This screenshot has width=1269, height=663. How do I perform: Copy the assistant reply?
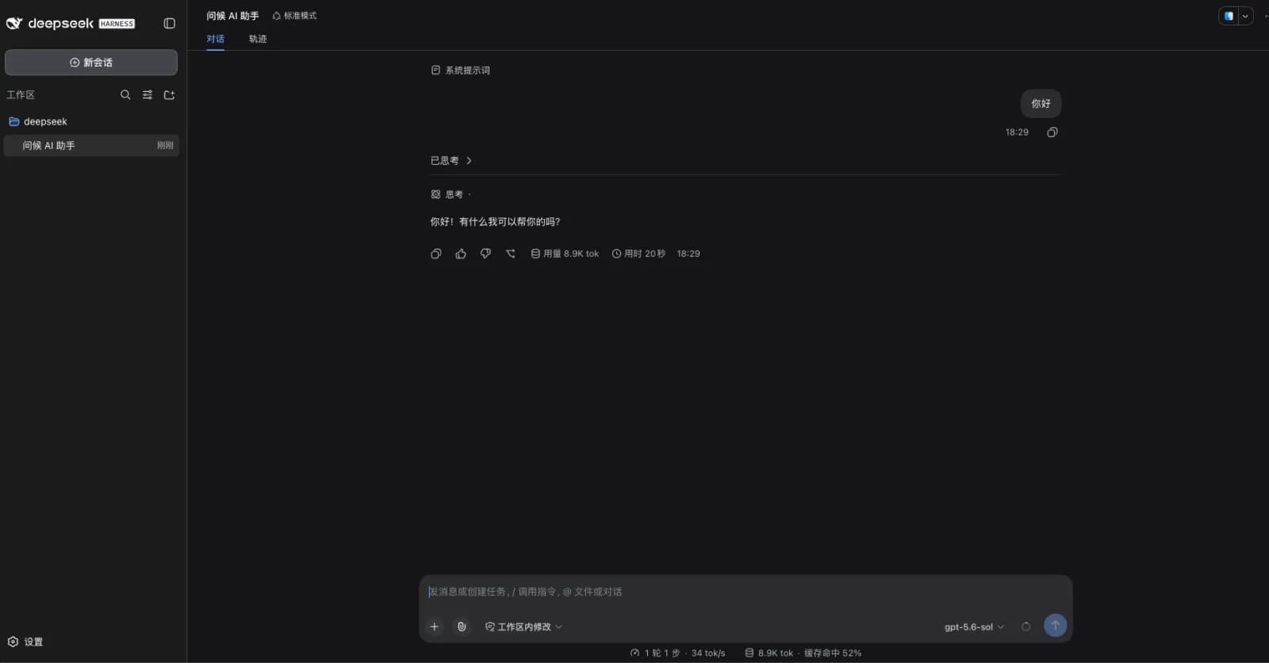click(436, 254)
